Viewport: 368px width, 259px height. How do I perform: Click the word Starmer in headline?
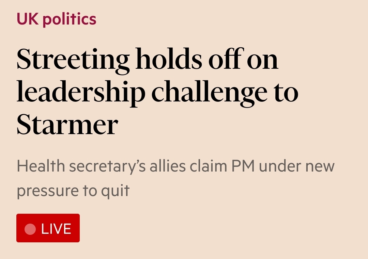[x=67, y=124]
